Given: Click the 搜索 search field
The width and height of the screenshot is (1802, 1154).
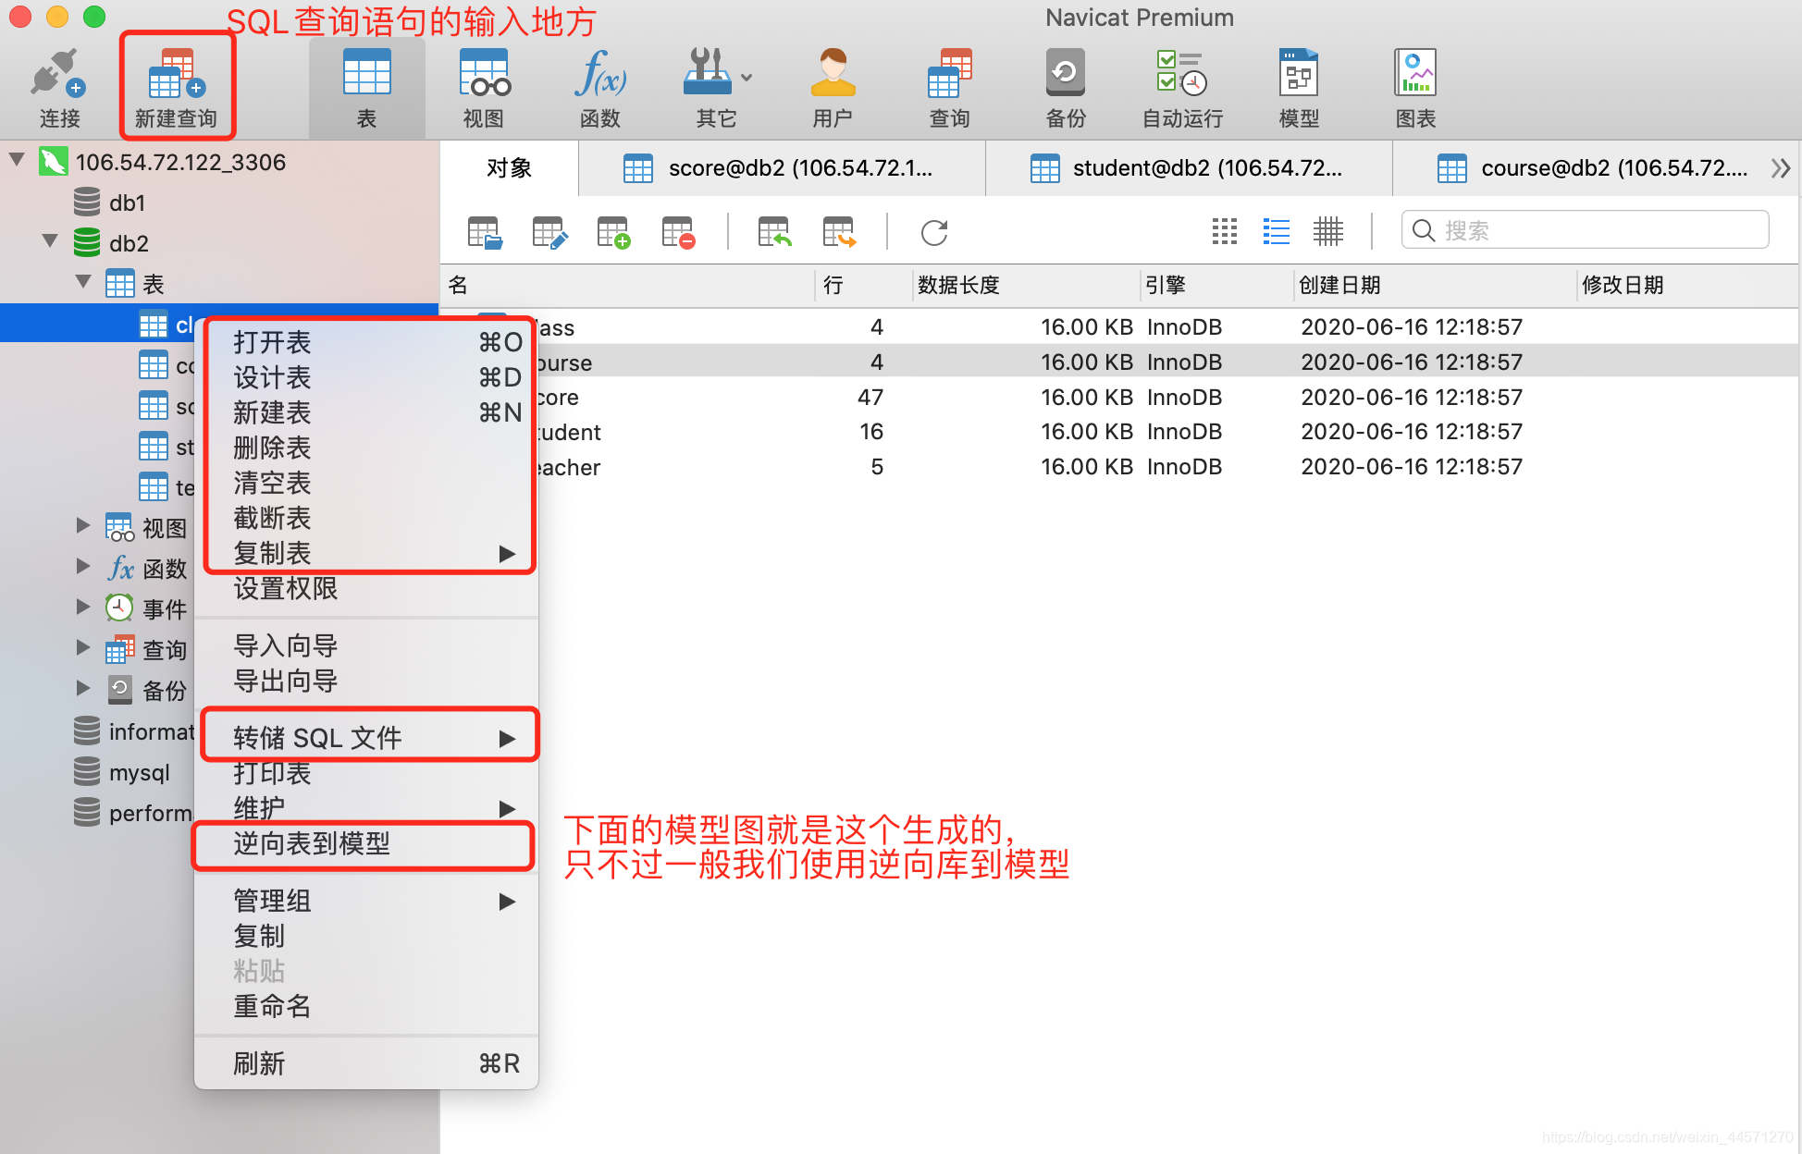Looking at the screenshot, I should pyautogui.click(x=1585, y=229).
